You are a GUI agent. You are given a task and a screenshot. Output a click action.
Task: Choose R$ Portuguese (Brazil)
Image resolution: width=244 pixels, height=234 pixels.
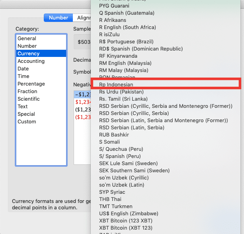pos(166,41)
